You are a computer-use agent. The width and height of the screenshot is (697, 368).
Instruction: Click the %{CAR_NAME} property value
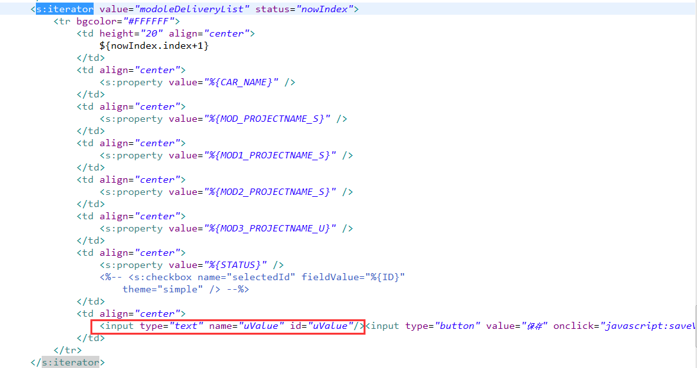(x=241, y=82)
